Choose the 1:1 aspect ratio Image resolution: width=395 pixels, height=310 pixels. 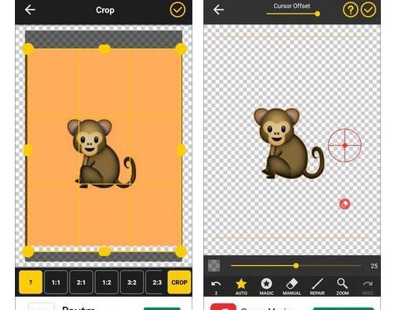56,283
